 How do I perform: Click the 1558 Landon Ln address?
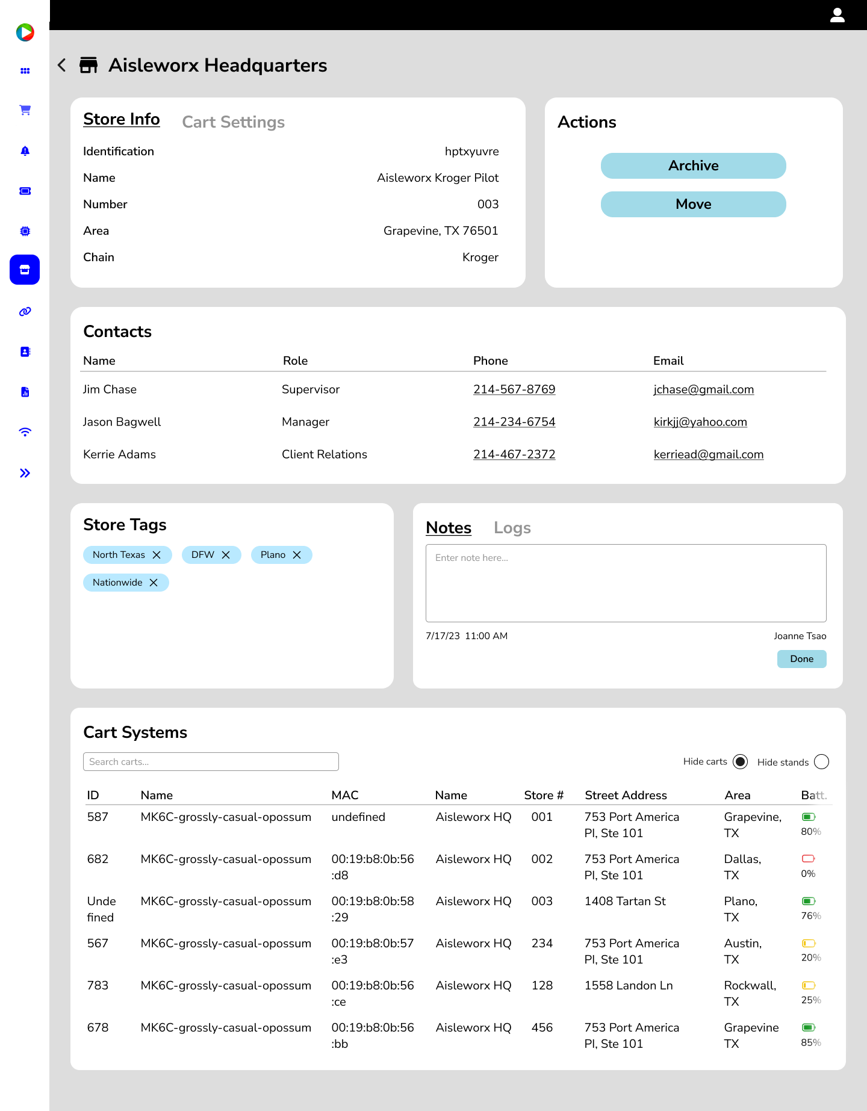pyautogui.click(x=629, y=985)
